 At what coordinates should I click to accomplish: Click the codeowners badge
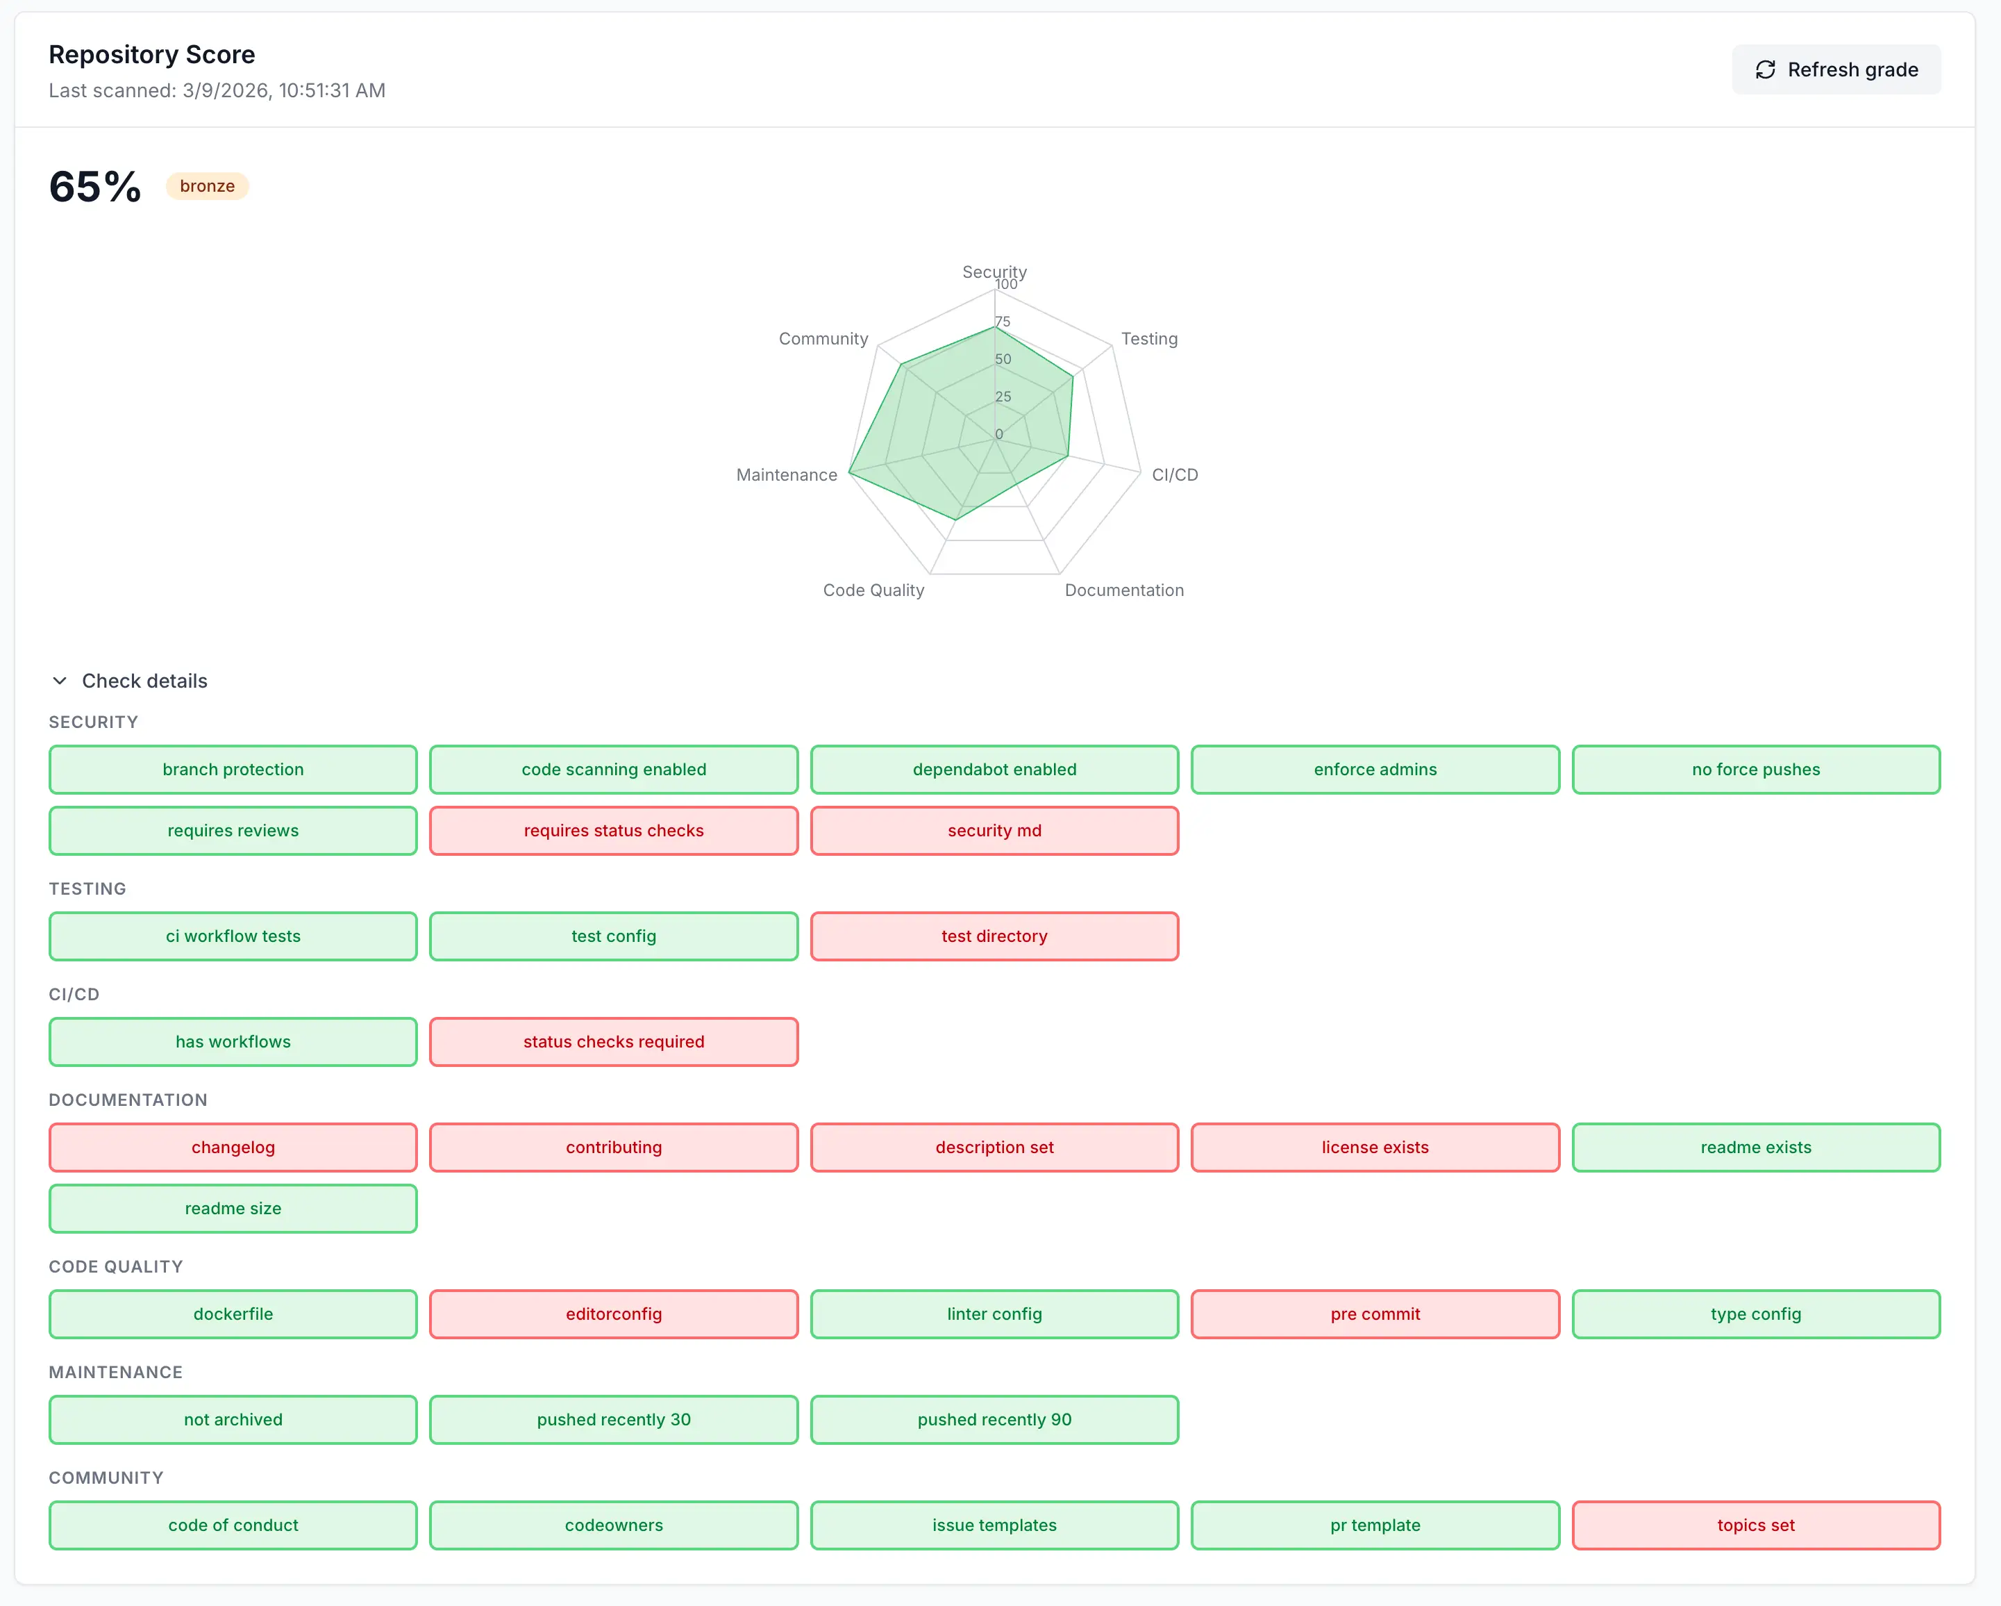coord(614,1526)
